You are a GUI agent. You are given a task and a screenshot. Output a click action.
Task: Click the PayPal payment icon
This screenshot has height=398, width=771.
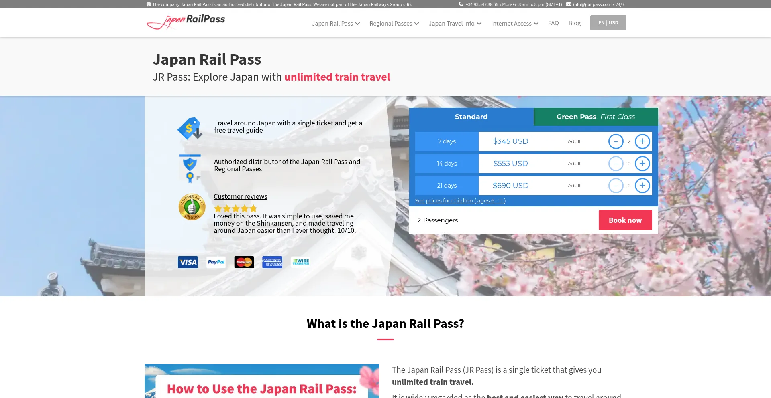(x=216, y=262)
